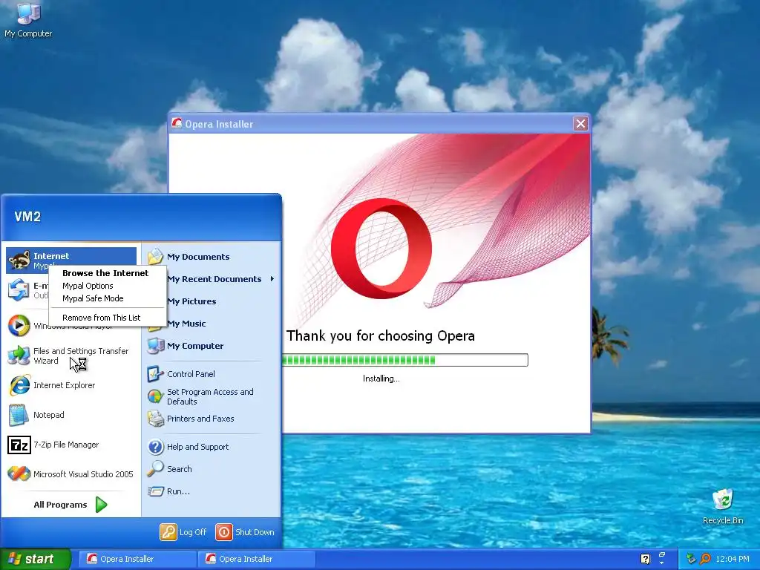
Task: Click the Search magnifier icon
Action: [x=156, y=469]
